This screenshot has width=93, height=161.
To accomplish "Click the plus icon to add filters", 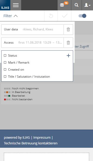I will tap(68, 56).
